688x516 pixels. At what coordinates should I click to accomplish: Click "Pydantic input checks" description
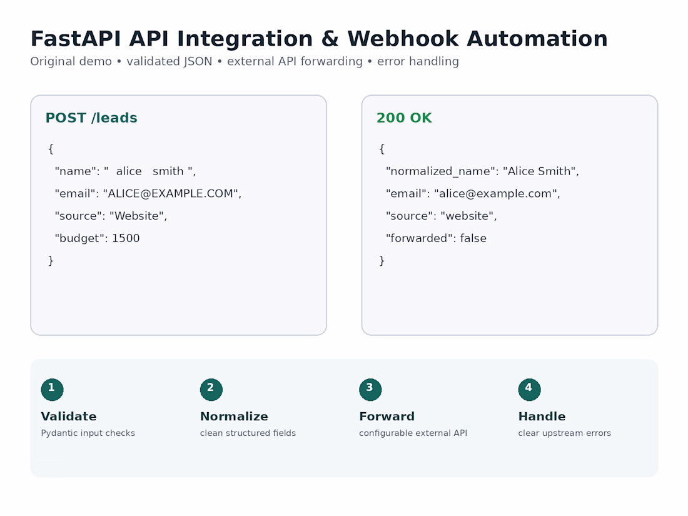[88, 433]
